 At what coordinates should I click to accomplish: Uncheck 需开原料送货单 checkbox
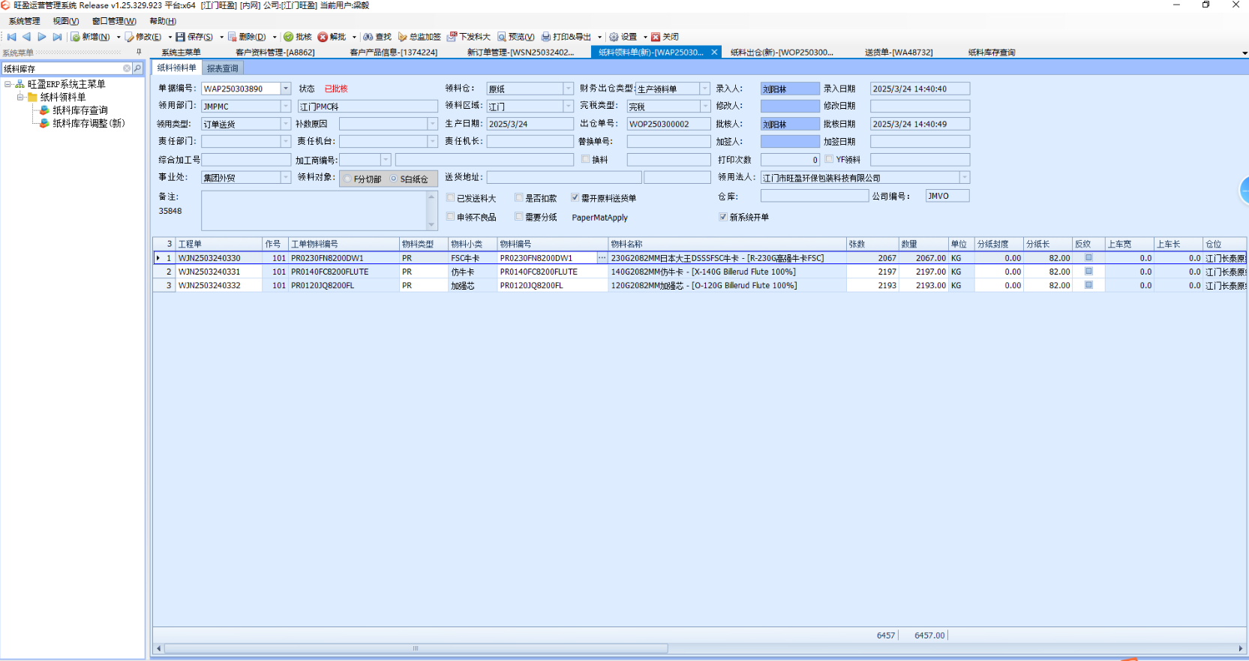[x=575, y=197]
